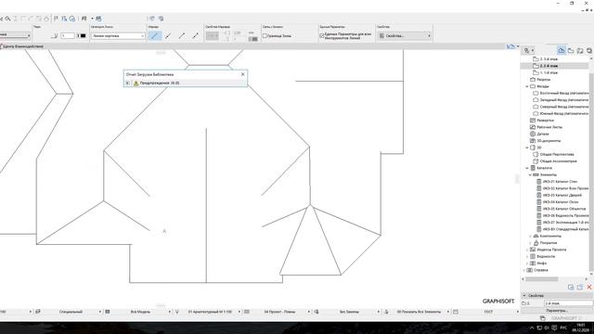
Task: Open ИКЭ-03 Каталог Дверей schedule
Action: pos(562,196)
